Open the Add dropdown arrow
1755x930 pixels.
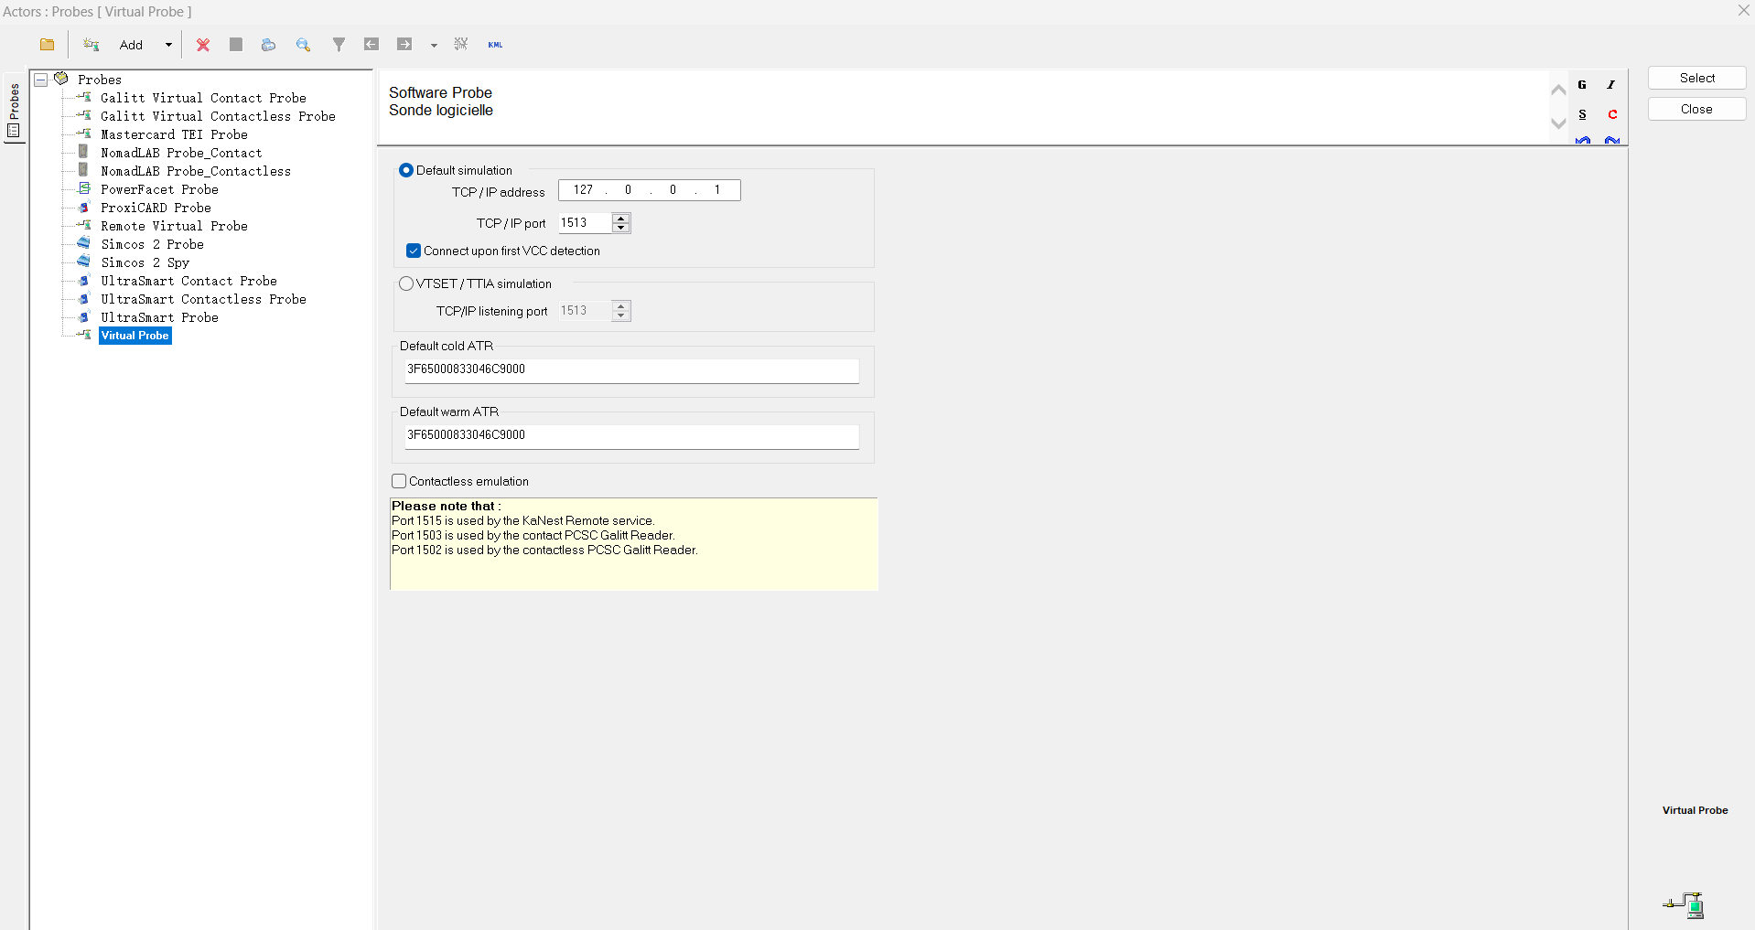168,45
